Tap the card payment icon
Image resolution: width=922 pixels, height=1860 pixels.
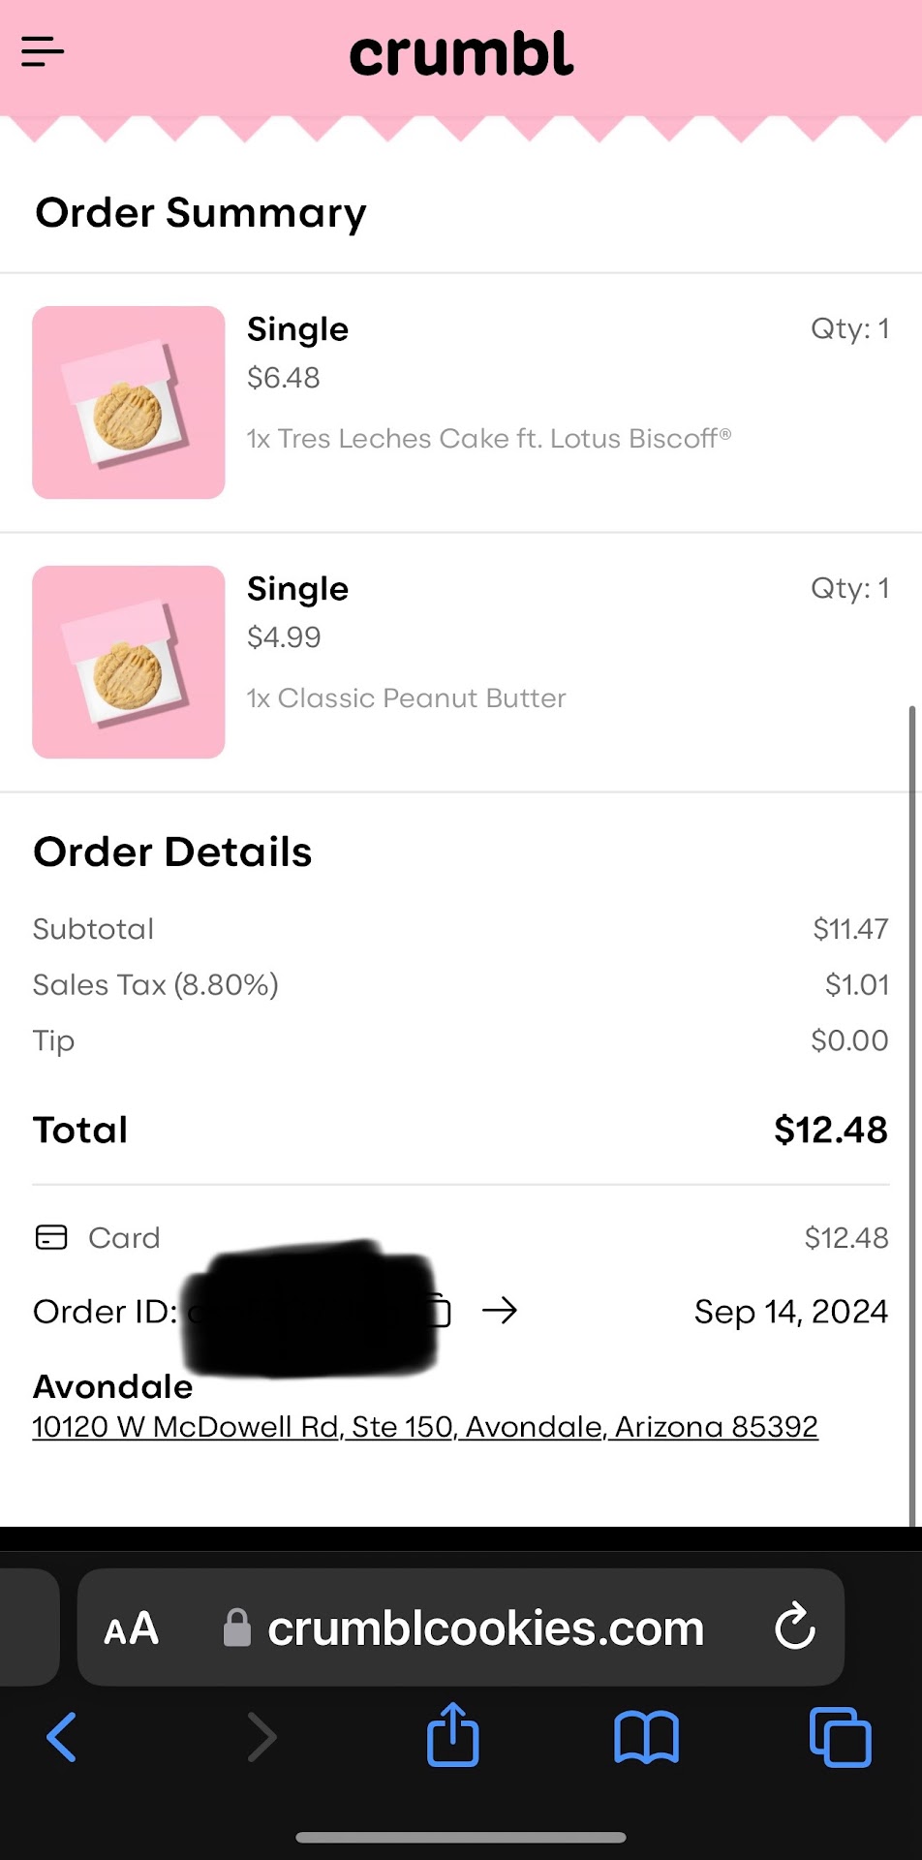(51, 1237)
